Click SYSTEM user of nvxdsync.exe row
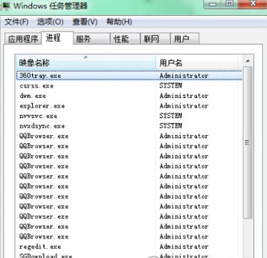 (x=171, y=126)
